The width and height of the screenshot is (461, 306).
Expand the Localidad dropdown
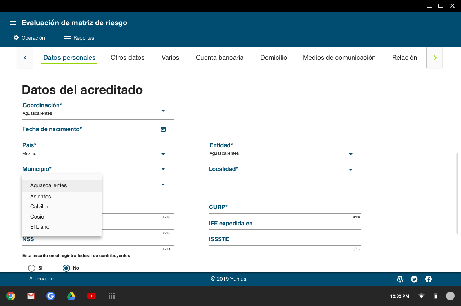350,170
